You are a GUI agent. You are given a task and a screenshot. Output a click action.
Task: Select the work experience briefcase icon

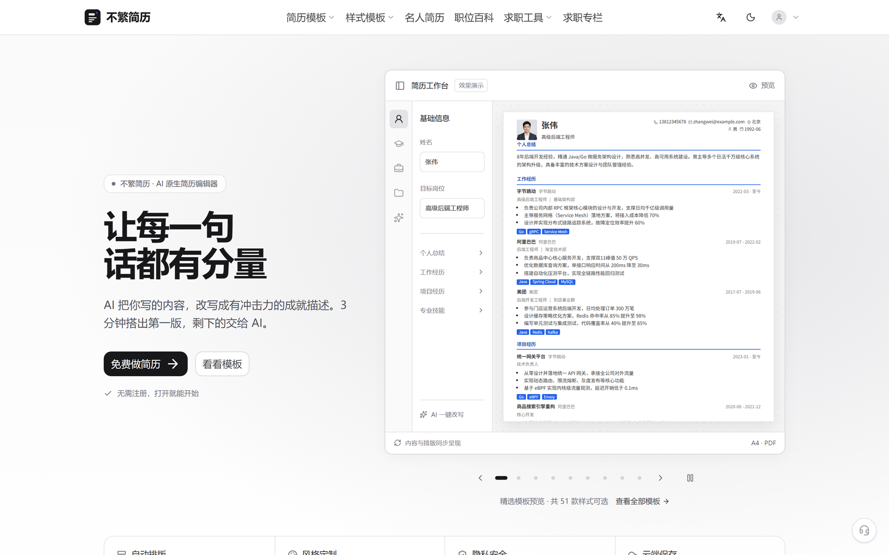tap(399, 168)
